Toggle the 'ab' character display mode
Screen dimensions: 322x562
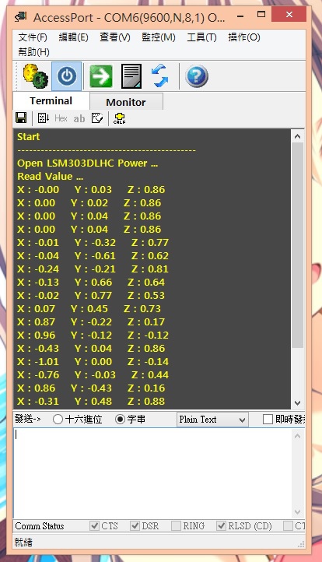[79, 118]
